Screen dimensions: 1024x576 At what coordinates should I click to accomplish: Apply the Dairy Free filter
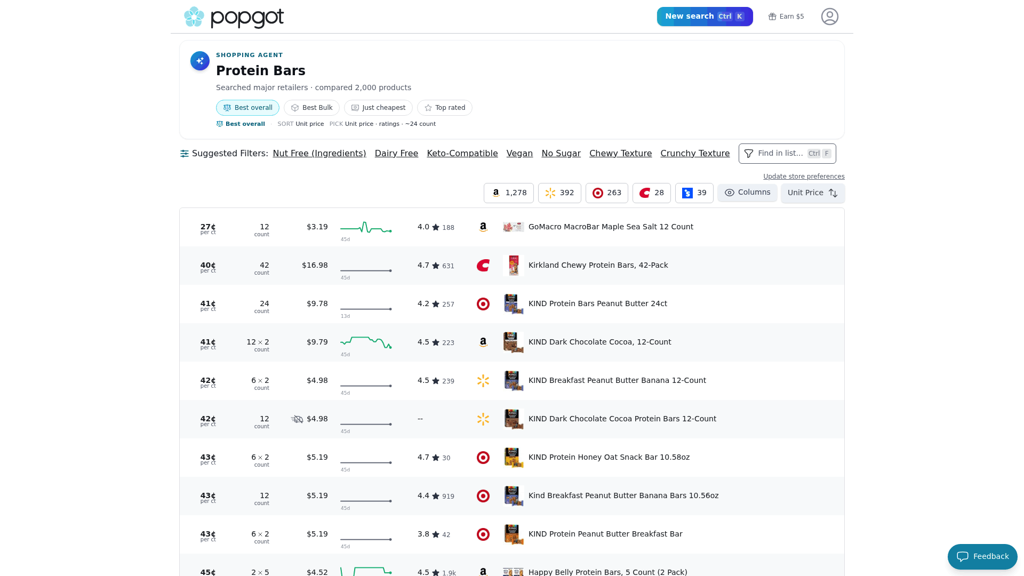pyautogui.click(x=396, y=154)
